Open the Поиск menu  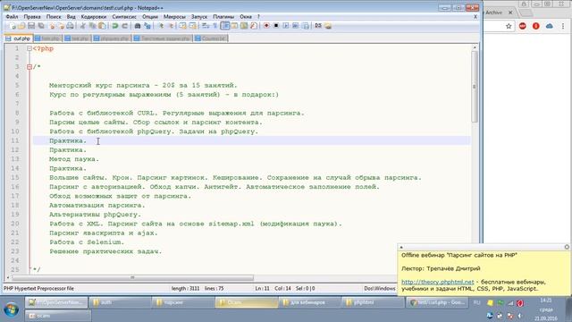[x=54, y=17]
